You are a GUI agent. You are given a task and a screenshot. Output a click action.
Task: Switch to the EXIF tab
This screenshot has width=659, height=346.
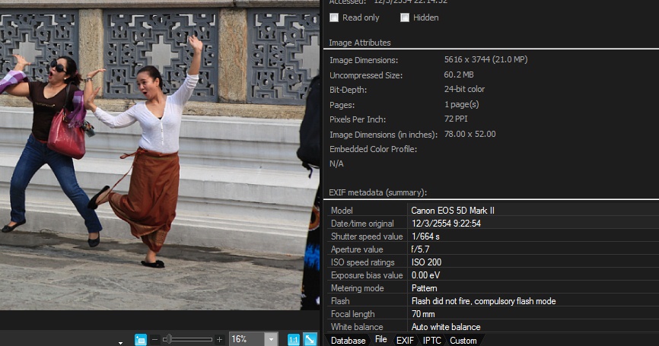[x=405, y=341]
